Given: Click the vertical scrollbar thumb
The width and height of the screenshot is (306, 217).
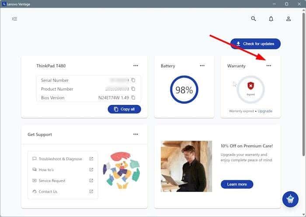Looking at the screenshot, I should [x=303, y=84].
